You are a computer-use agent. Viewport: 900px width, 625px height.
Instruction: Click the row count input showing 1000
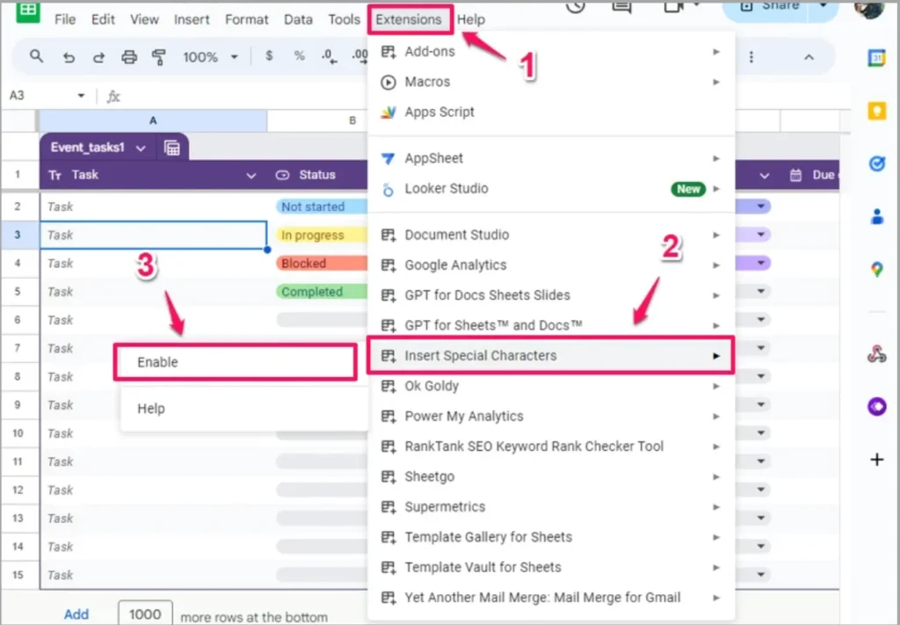[x=145, y=614]
